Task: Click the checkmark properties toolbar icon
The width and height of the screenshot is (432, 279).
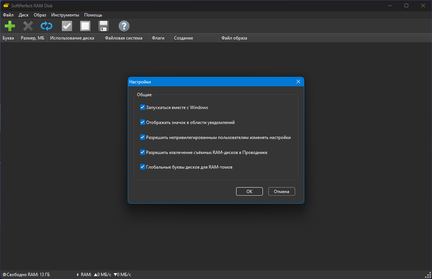Action: (x=67, y=26)
